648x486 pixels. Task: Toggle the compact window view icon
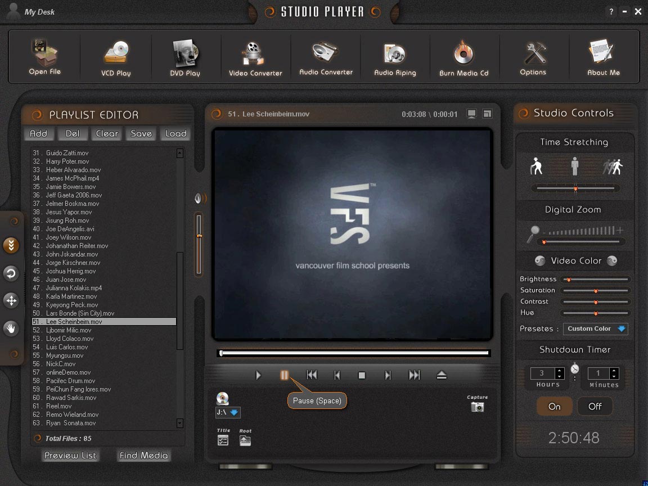[488, 114]
